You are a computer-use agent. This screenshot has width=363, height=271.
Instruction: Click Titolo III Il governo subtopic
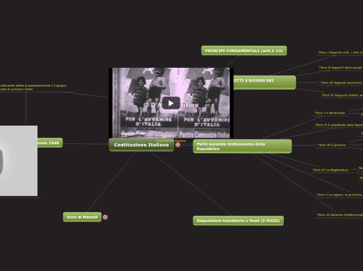[332, 145]
